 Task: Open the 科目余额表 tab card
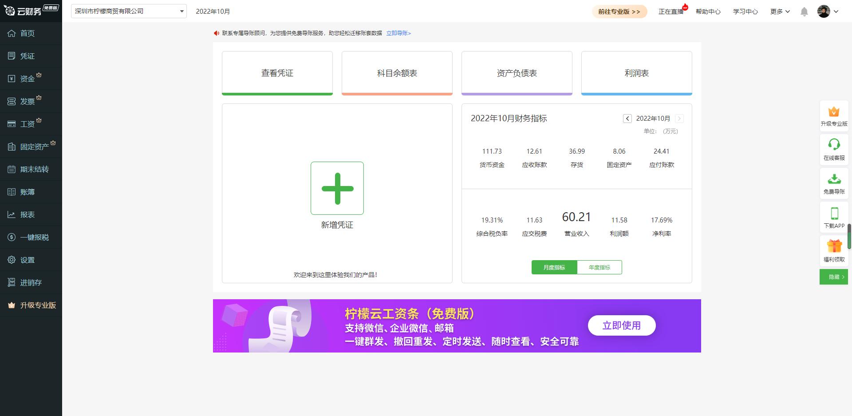click(x=397, y=73)
